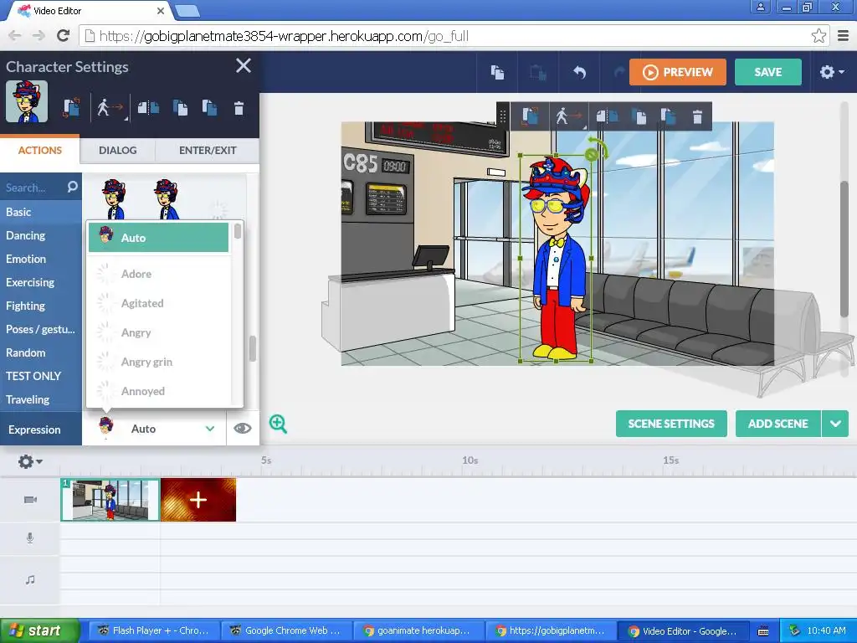857x643 pixels.
Task: Click trash delete icon in Character Settings panel
Action: [239, 108]
